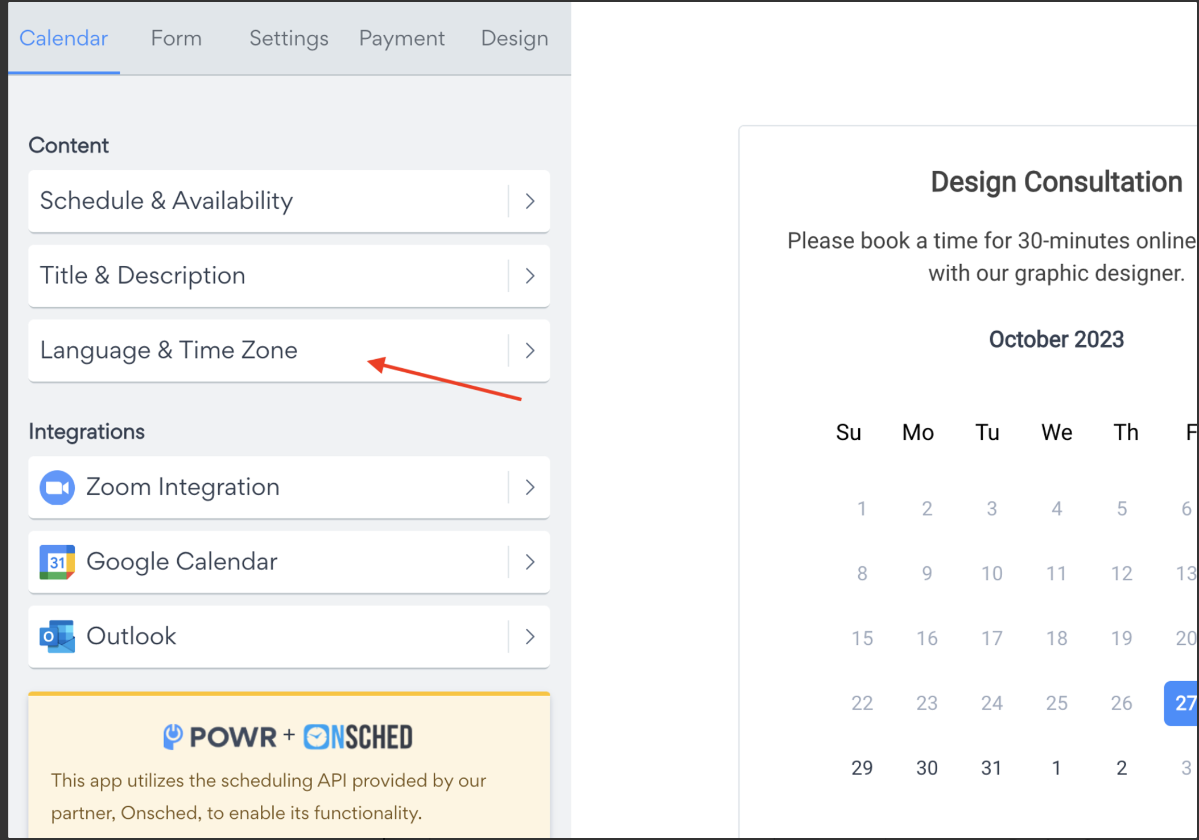Open the Design tab
Screen dimensions: 1199x840
514,38
